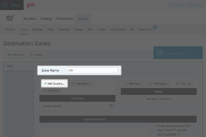Screen dimensions: 206x137
Task: Click the yola logo
Action: point(31,5)
